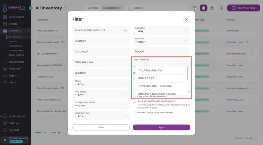Screen dimensions: 263x145
Task: Apply the filter settings
Action: click(x=161, y=127)
